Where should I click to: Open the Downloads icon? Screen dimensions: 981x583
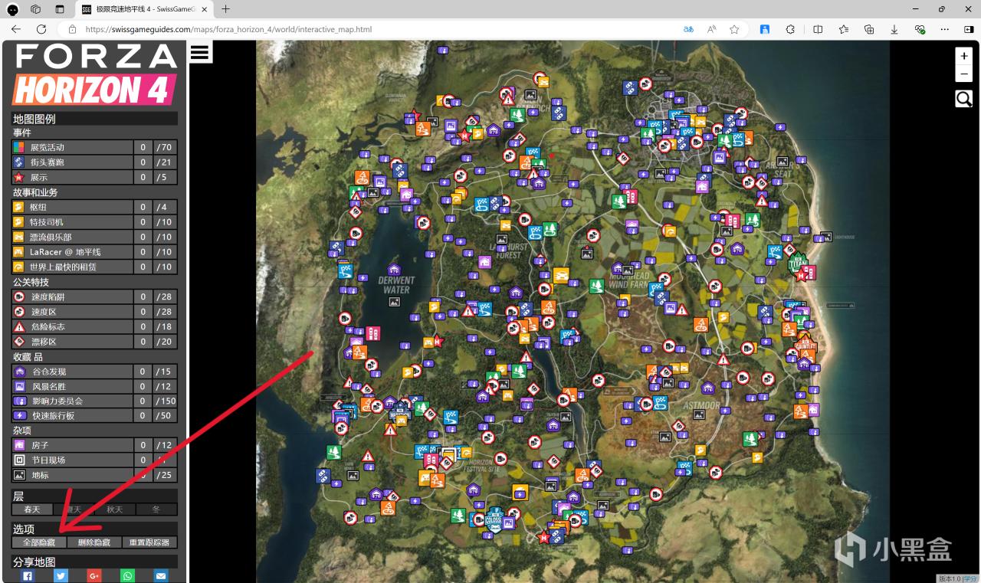coord(894,29)
